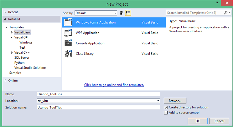This screenshot has height=127, width=233.
Task: Select Test under Visual C#
Action: pyautogui.click(x=22, y=47)
